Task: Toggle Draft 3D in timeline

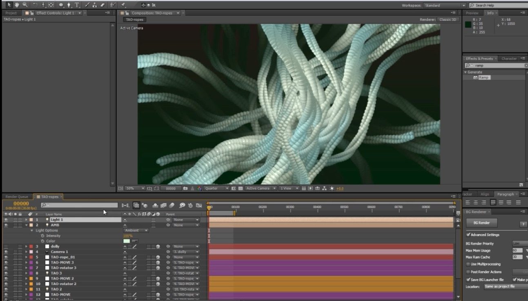Action: point(145,205)
